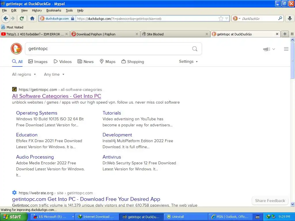The width and height of the screenshot is (295, 221).
Task: Expand the chevron beside the megaphone
Action: (274, 49)
